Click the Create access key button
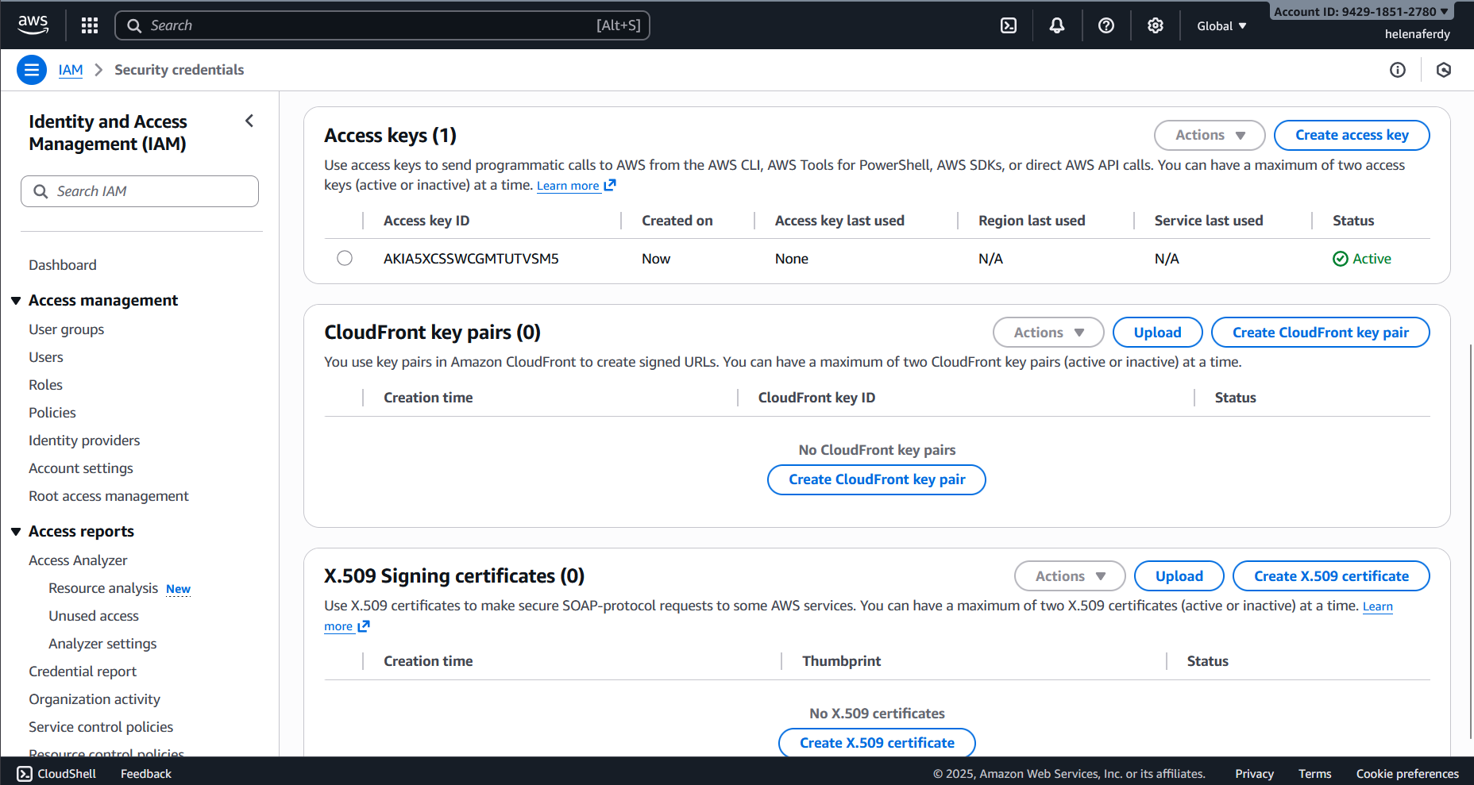The image size is (1474, 785). click(1351, 135)
